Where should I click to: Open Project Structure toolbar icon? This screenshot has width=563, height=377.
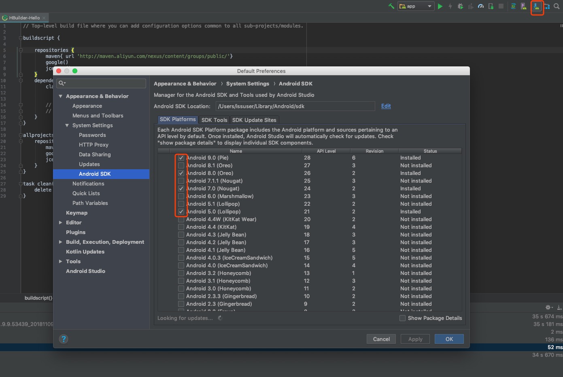click(547, 6)
